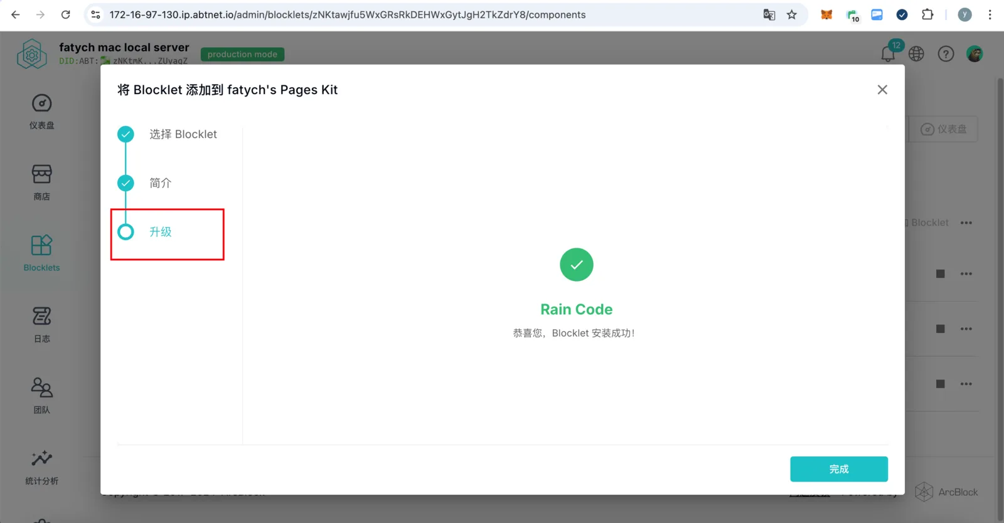Click the 完成 button
Viewport: 1004px width, 523px height.
click(838, 469)
